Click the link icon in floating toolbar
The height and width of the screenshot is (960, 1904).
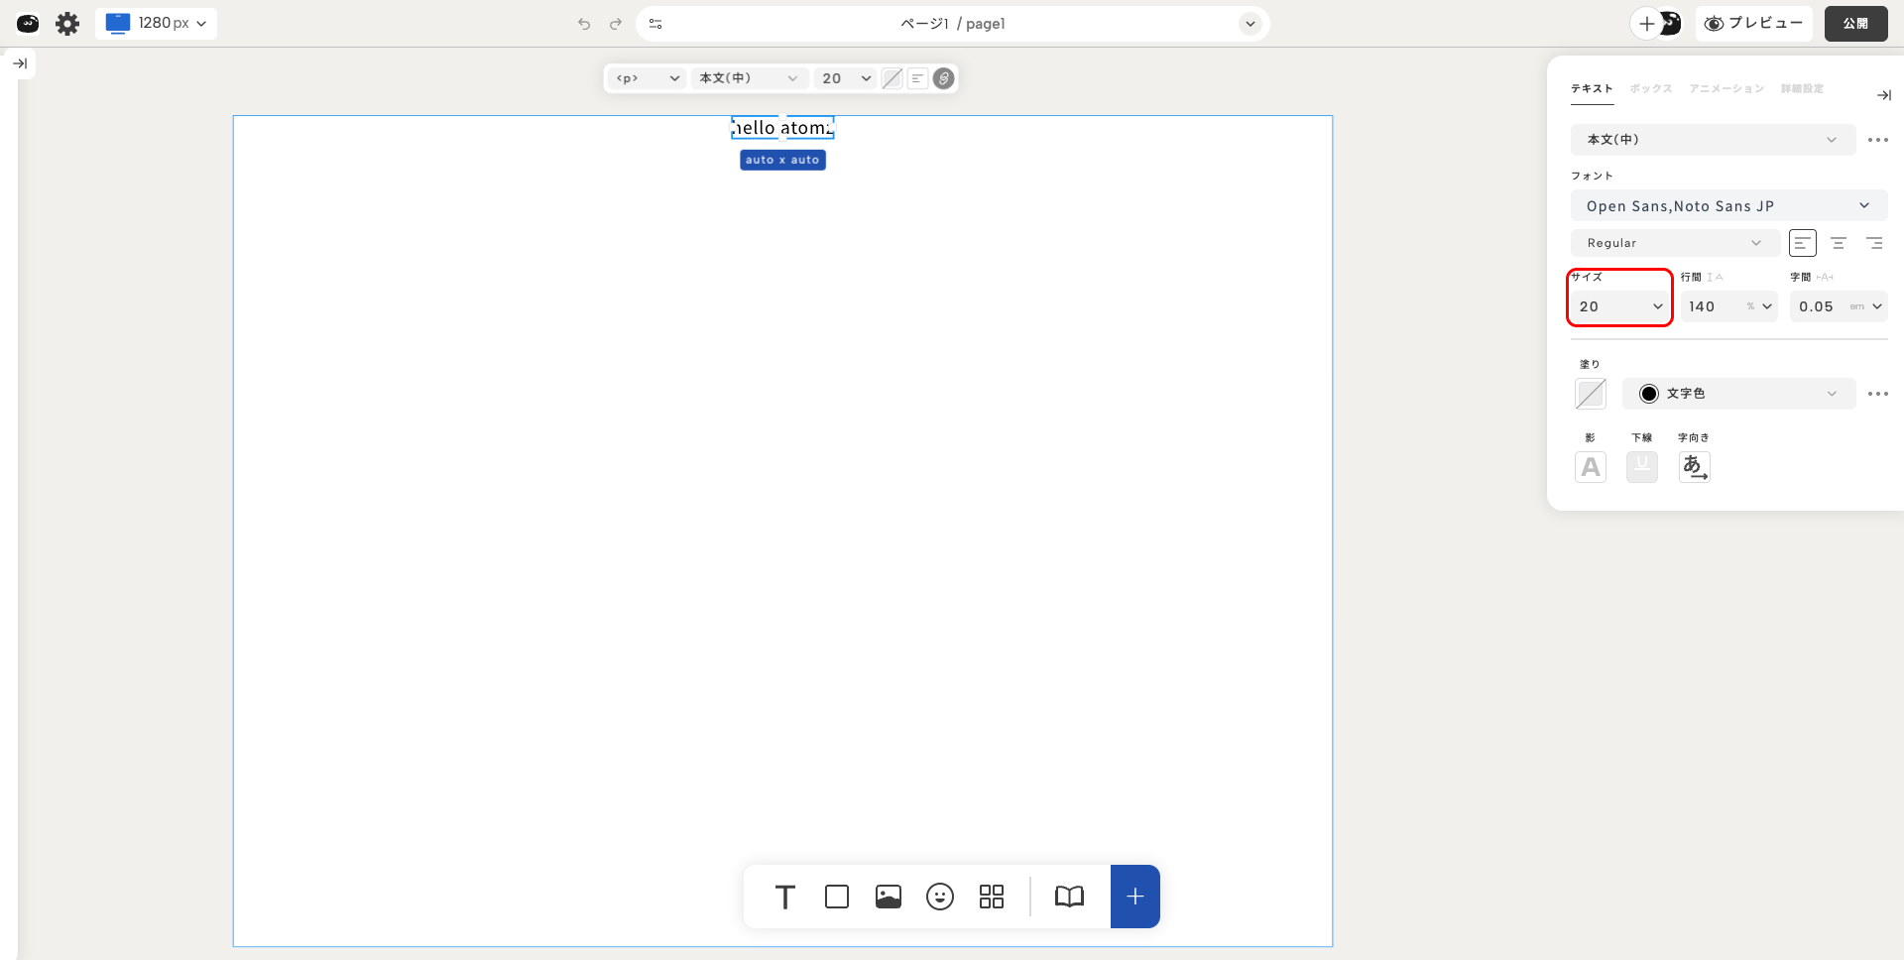pyautogui.click(x=944, y=78)
